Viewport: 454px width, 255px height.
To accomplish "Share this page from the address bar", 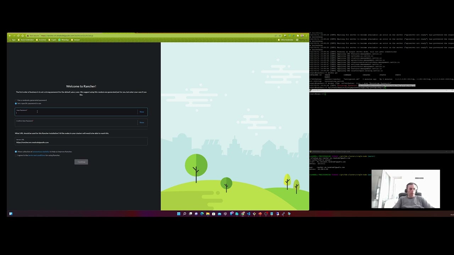I will 276,35.
